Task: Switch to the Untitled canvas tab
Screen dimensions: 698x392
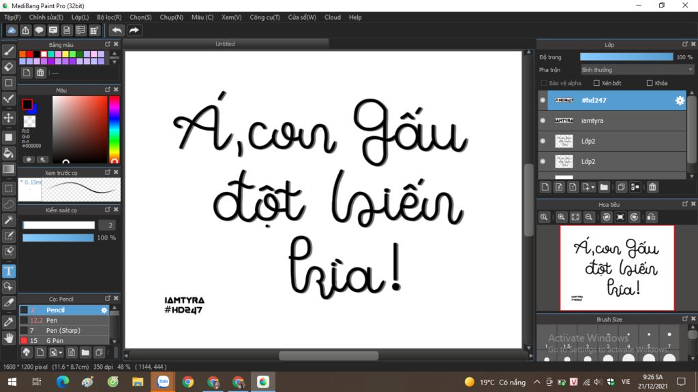Action: coord(225,44)
